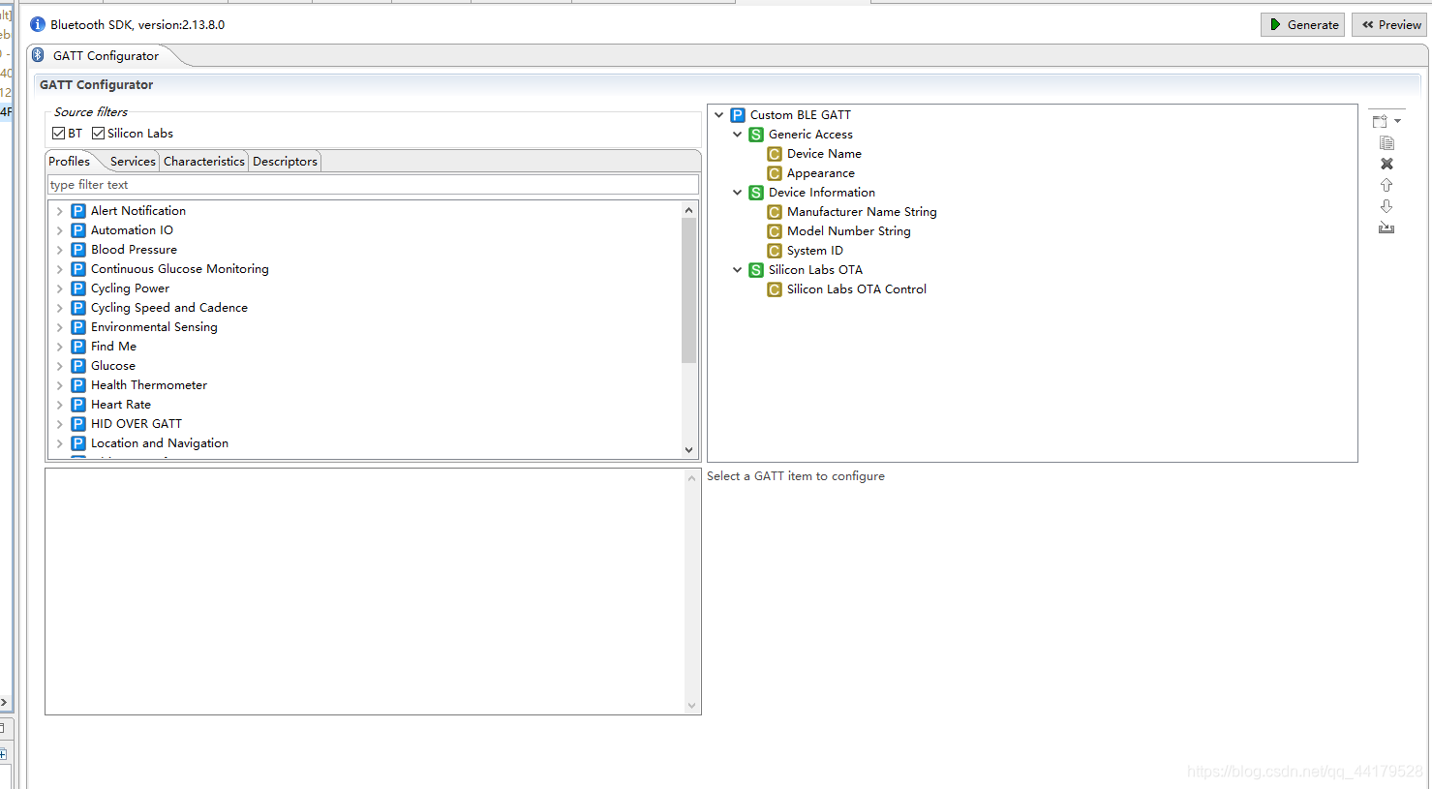Switch to the Characteristics tab
This screenshot has height=789, width=1432.
[x=204, y=162]
